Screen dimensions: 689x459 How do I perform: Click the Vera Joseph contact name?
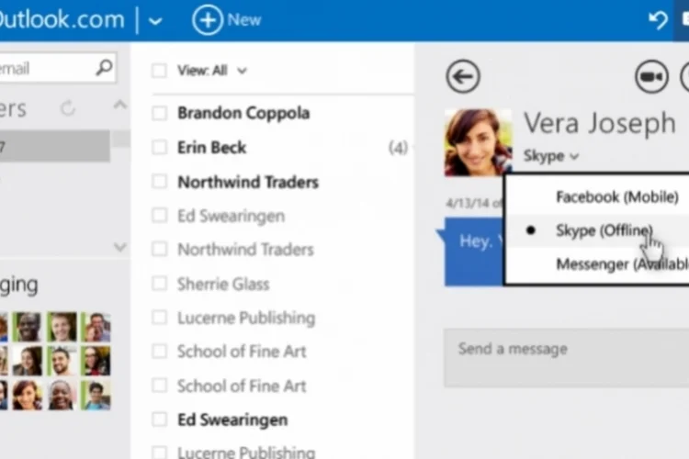coord(600,122)
